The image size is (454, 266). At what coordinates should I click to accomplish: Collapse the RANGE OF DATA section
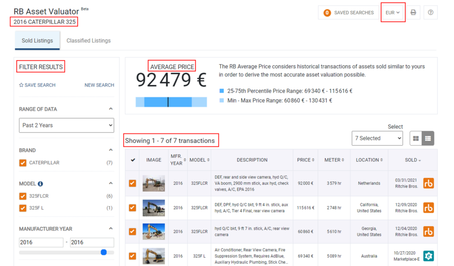(110, 109)
